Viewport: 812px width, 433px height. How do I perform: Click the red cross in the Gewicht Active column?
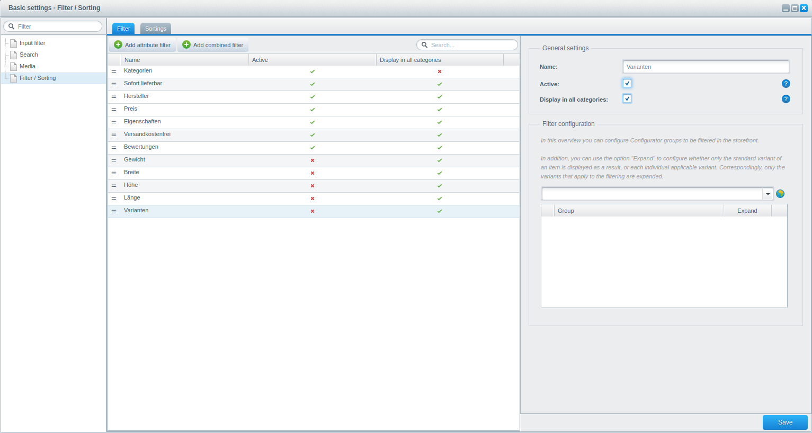[x=313, y=160]
